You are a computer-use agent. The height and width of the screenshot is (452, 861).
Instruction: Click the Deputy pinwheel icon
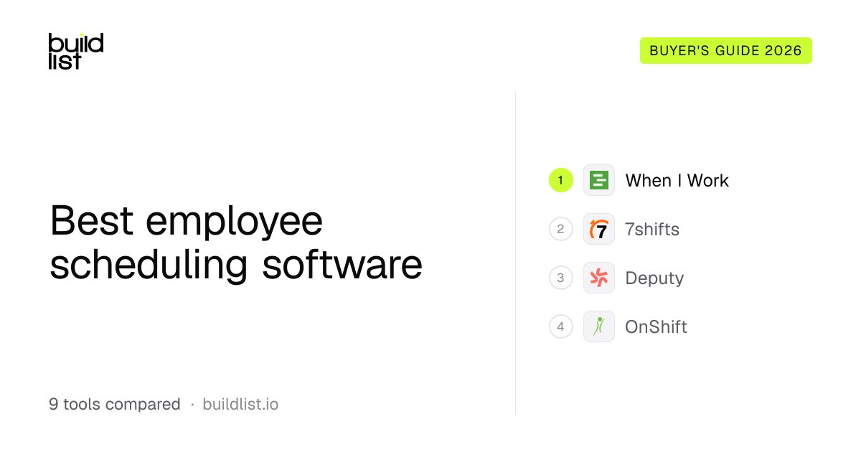(599, 278)
